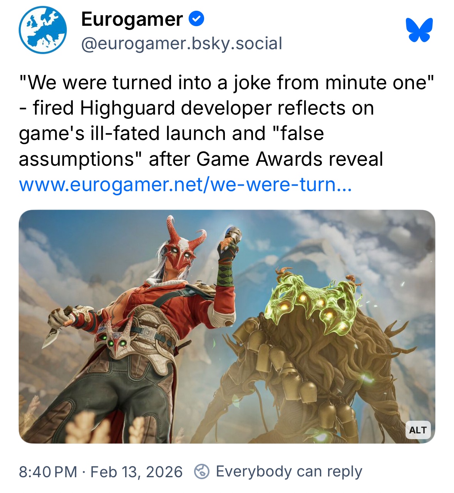Click the "Game Awards reveal" text
Screen dimensions: 454x493
point(290,159)
